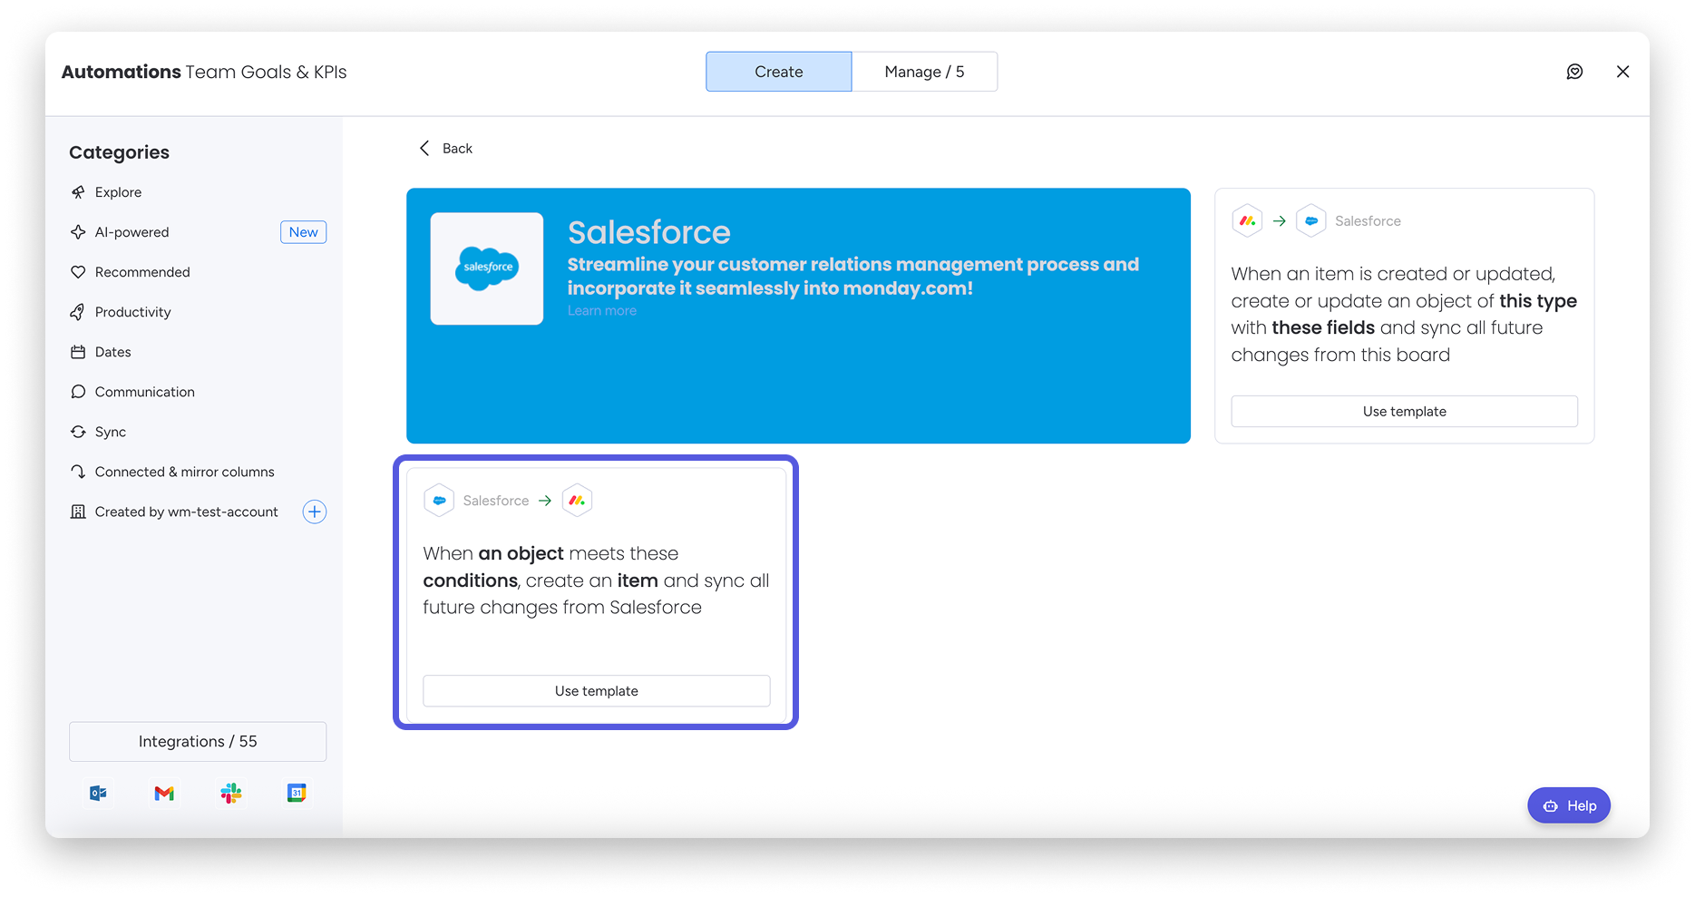Screen dimensions: 1695x897
Task: Go Back to the previous page
Action: point(457,148)
